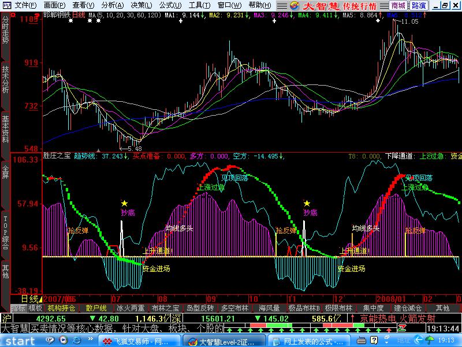Image resolution: width=462 pixels, height=347 pixels.
Task: Click the 深 index value 15601.21
Action: [x=218, y=319]
